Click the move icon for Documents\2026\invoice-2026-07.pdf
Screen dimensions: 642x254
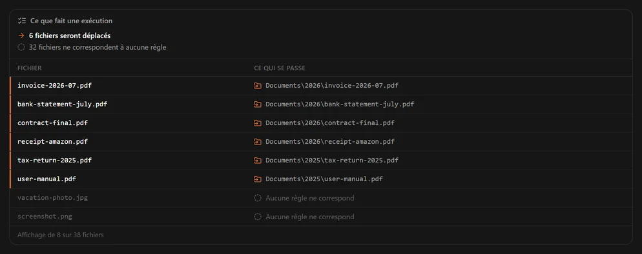[x=258, y=86]
